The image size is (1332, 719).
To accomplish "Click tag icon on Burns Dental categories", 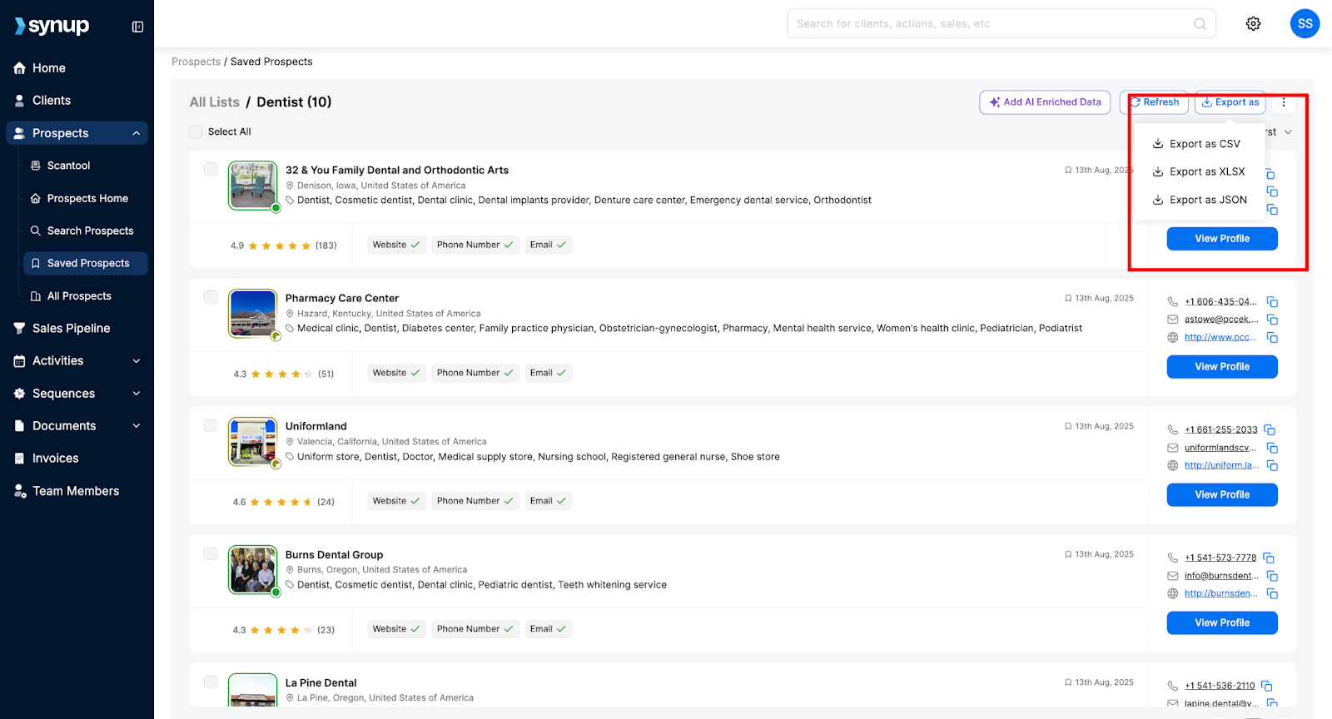I will (x=290, y=585).
